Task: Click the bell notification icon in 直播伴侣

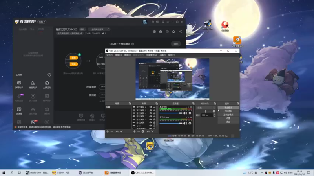Action: click(x=173, y=32)
